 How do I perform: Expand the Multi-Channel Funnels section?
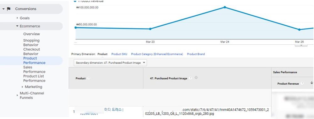pos(17,96)
